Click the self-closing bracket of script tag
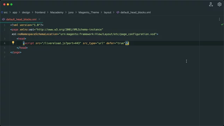 coord(127,43)
